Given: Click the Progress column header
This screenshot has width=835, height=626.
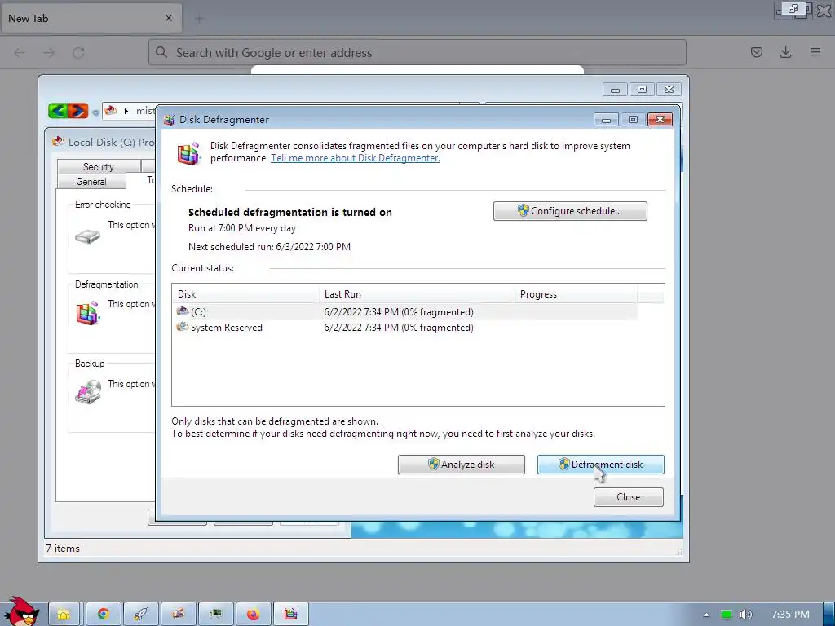Looking at the screenshot, I should [577, 293].
